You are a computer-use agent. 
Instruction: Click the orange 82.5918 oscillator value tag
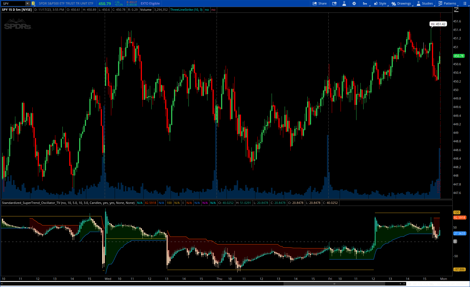pyautogui.click(x=459, y=218)
